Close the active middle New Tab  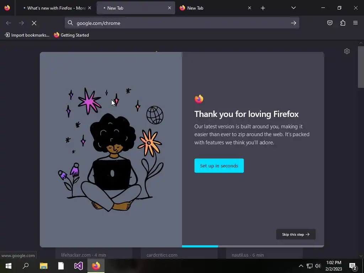point(170,8)
